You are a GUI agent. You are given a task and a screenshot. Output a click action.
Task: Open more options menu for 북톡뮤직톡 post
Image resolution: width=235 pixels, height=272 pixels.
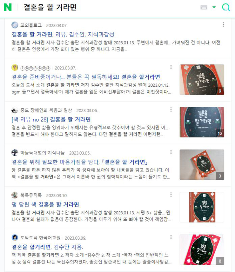171,195
